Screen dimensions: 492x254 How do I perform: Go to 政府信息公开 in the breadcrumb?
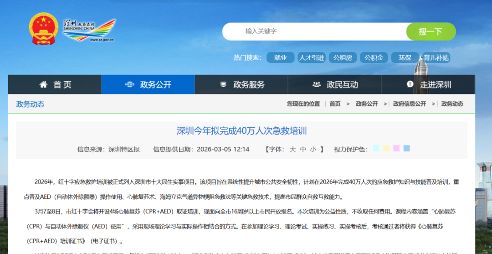point(410,104)
